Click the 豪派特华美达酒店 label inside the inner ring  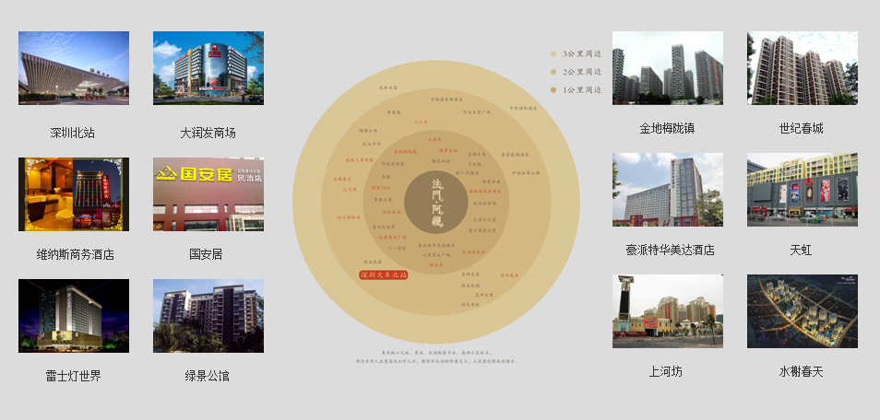(436, 245)
